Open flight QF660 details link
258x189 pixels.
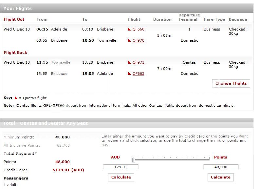coord(138,30)
